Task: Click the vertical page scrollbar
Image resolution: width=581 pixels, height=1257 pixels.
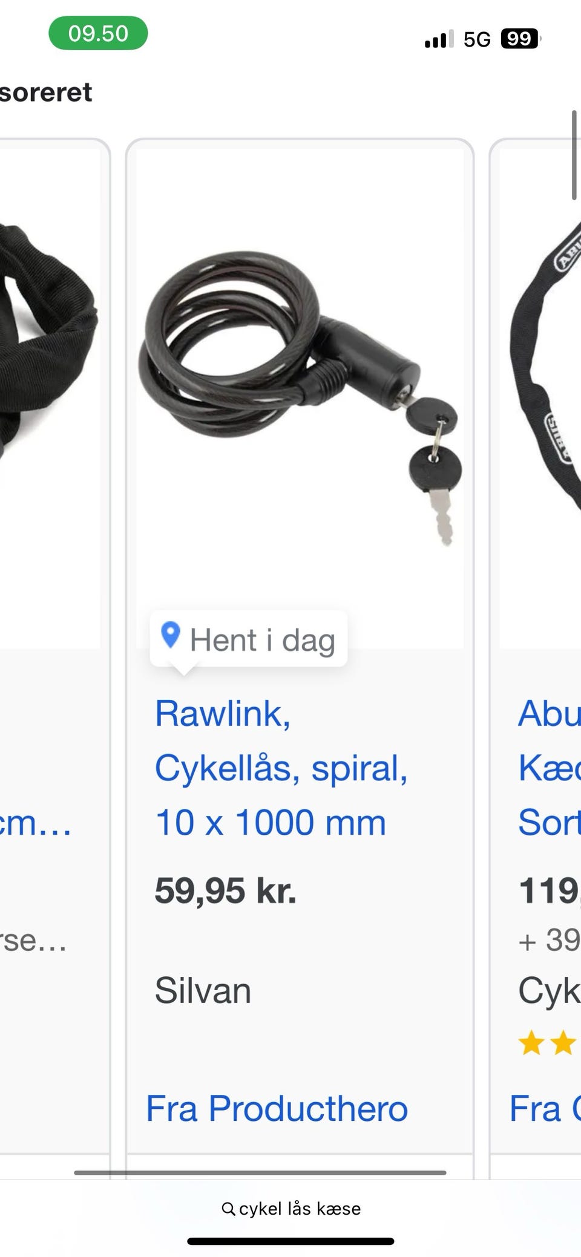Action: [x=574, y=155]
